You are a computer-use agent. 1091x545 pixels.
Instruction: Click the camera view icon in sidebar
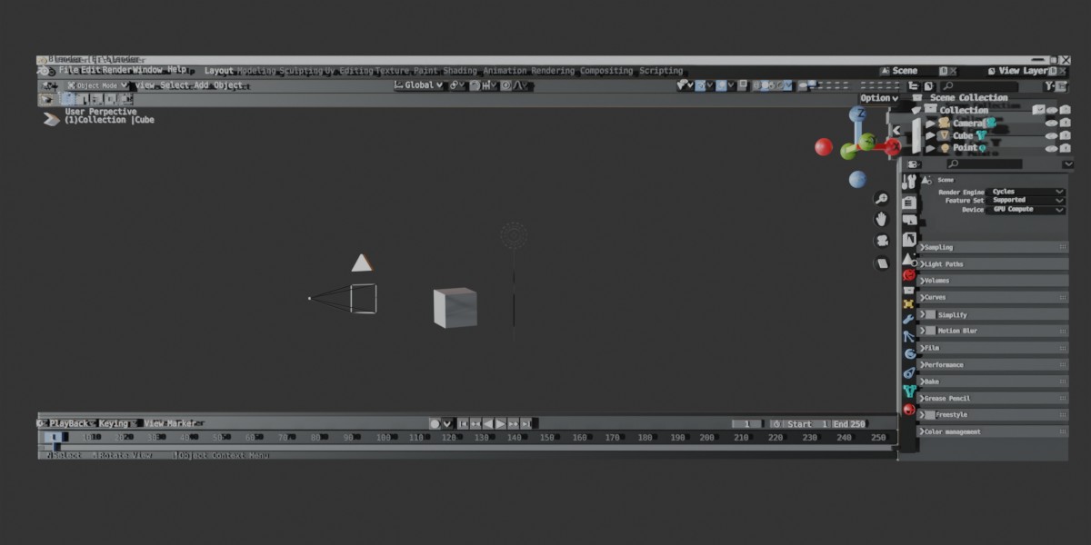879,240
